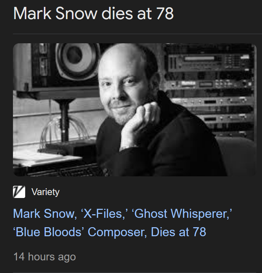Click the "Mark Snow dies at 78" heading
The image size is (262, 273).
click(94, 13)
